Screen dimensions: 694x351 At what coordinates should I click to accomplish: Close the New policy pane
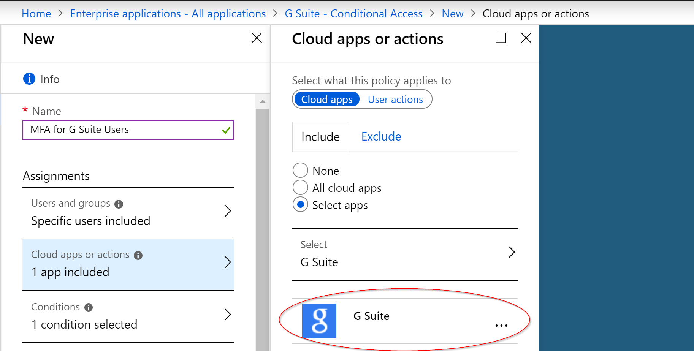[257, 38]
